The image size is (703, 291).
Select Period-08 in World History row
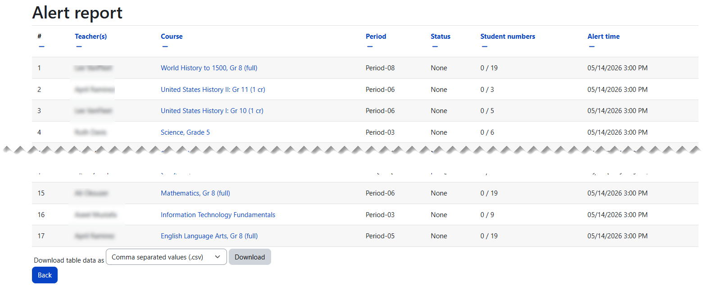click(380, 68)
